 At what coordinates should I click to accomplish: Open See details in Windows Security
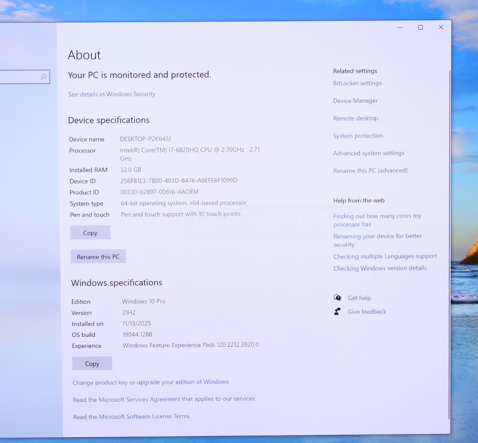[112, 94]
